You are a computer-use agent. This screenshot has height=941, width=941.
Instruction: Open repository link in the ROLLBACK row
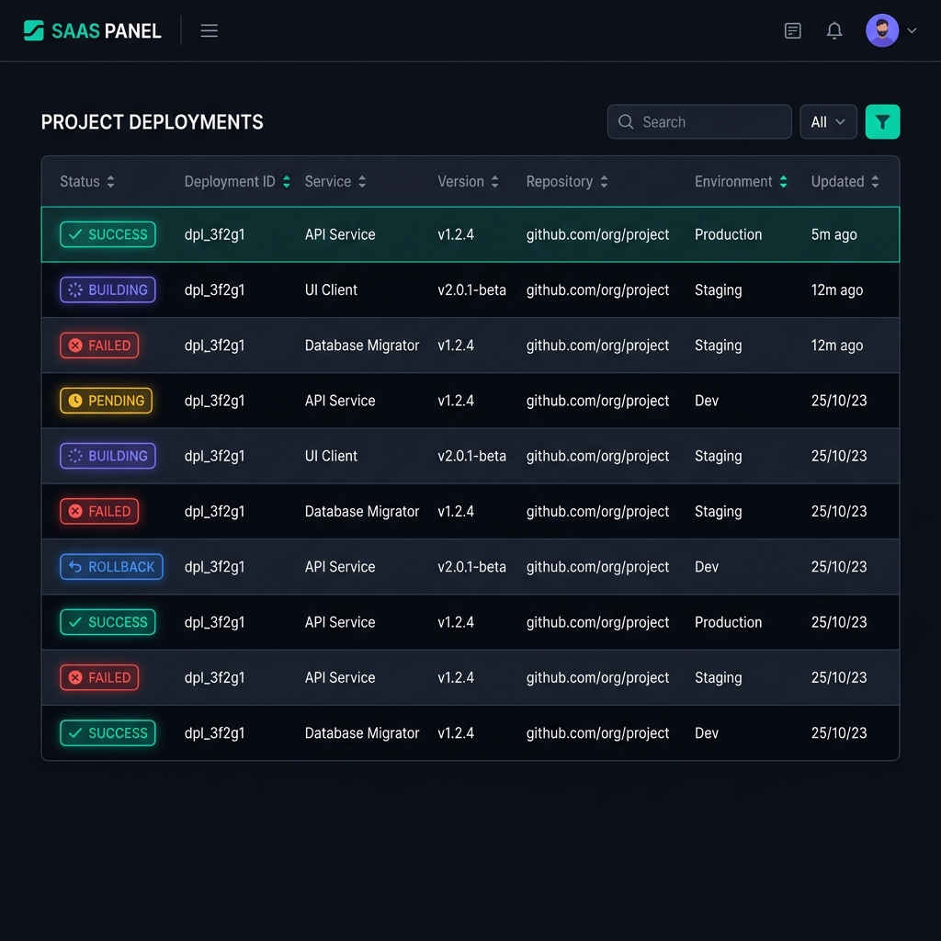click(x=597, y=567)
